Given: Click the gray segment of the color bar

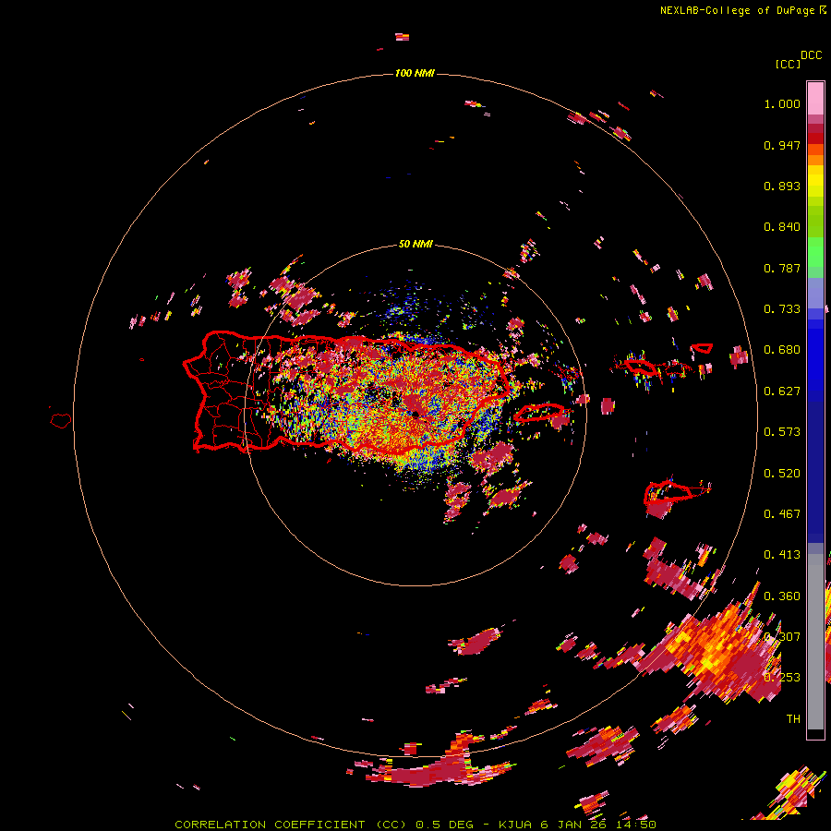Looking at the screenshot, I should (815, 642).
